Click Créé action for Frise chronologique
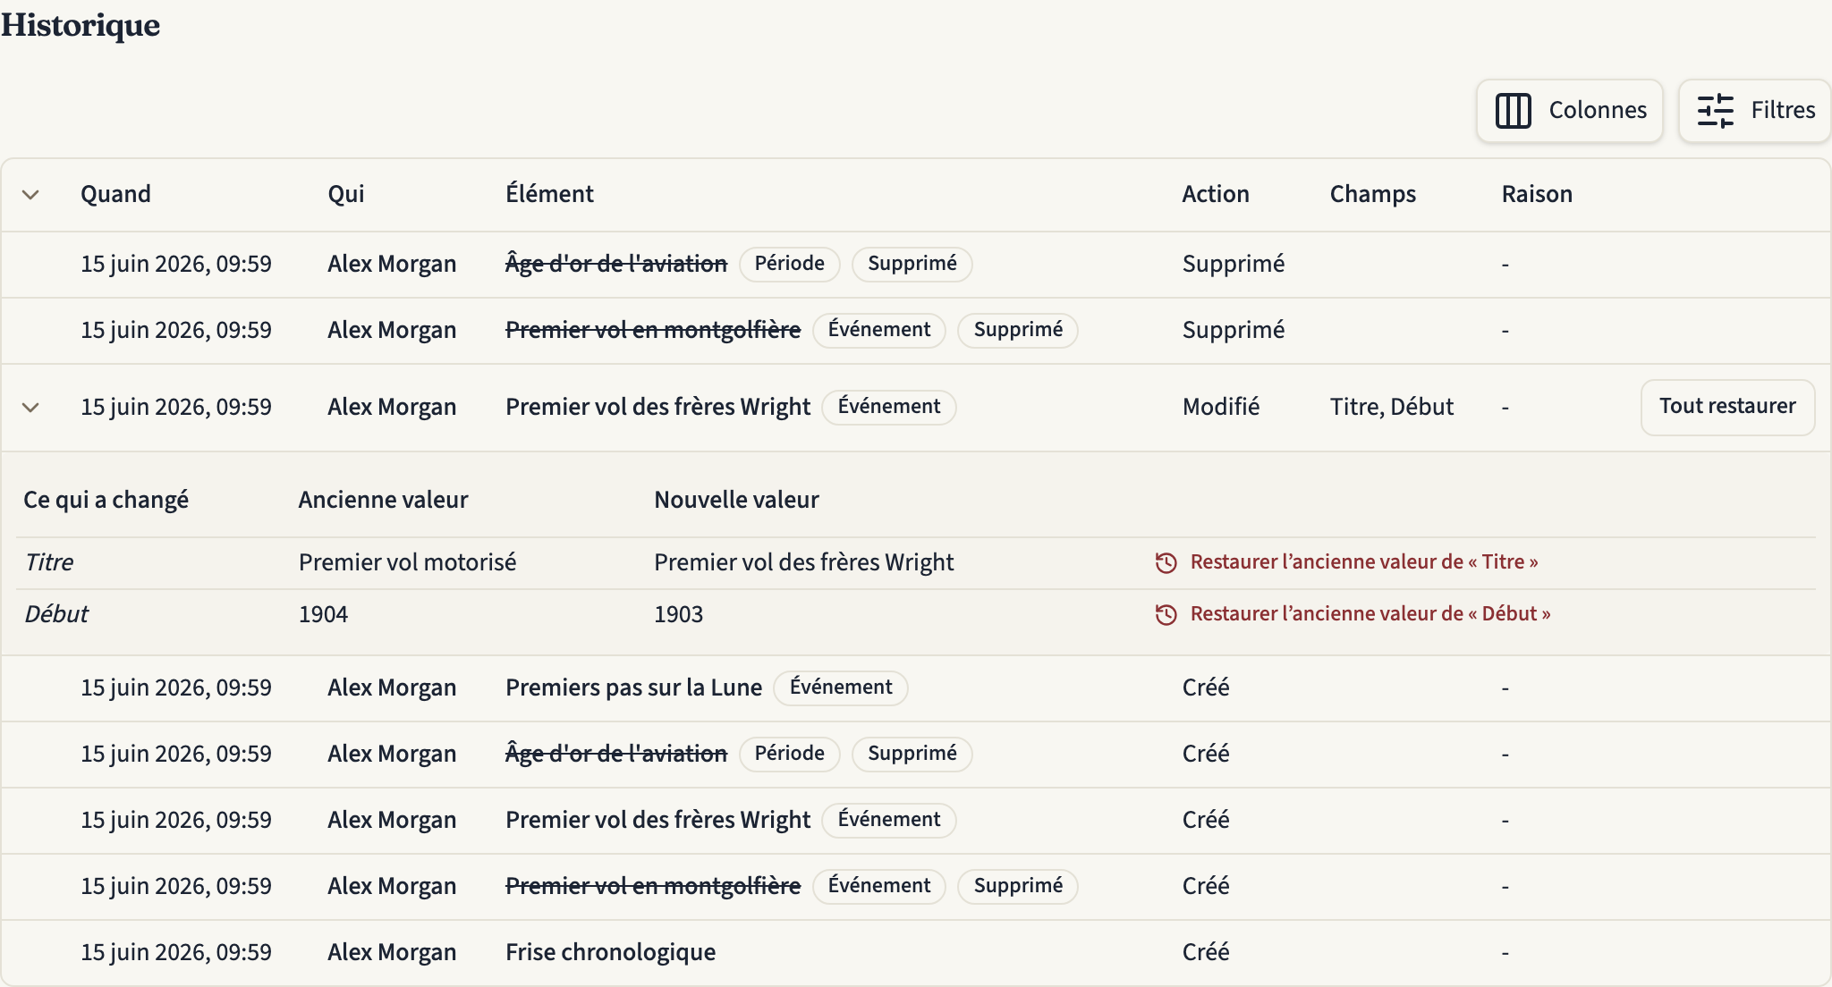Viewport: 1832px width, 987px height. 1205,952
